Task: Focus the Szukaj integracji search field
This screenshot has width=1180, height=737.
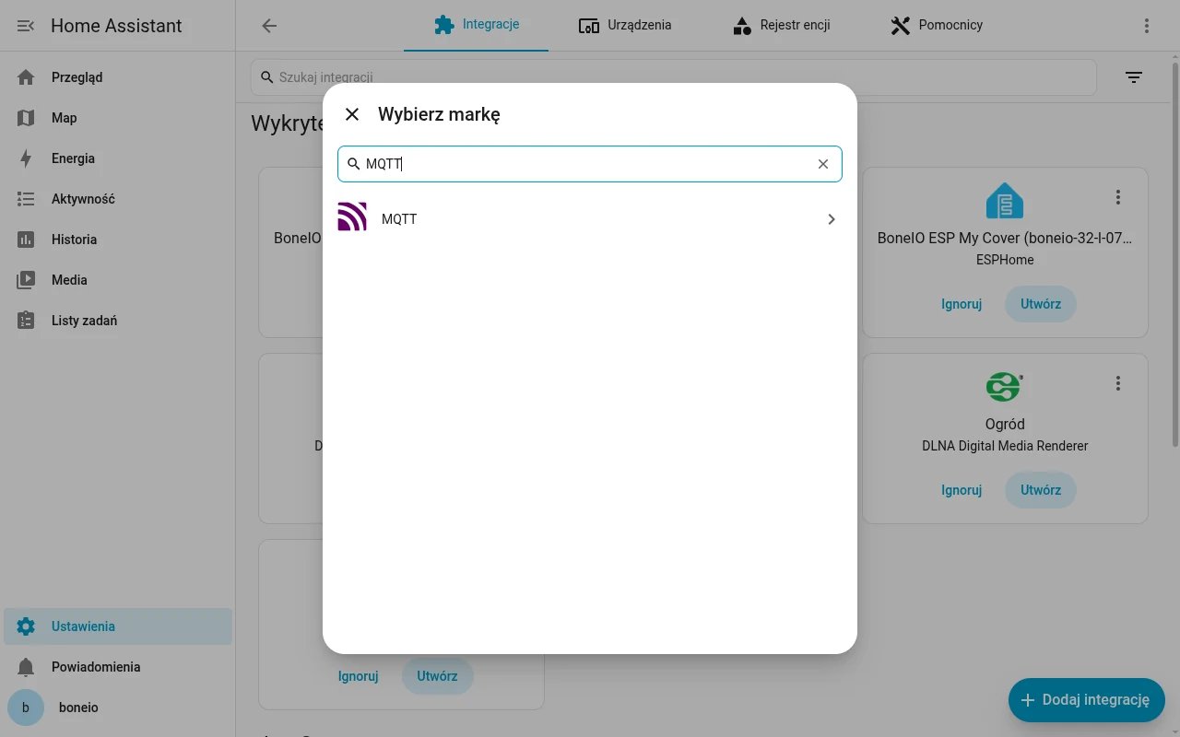Action: click(674, 77)
